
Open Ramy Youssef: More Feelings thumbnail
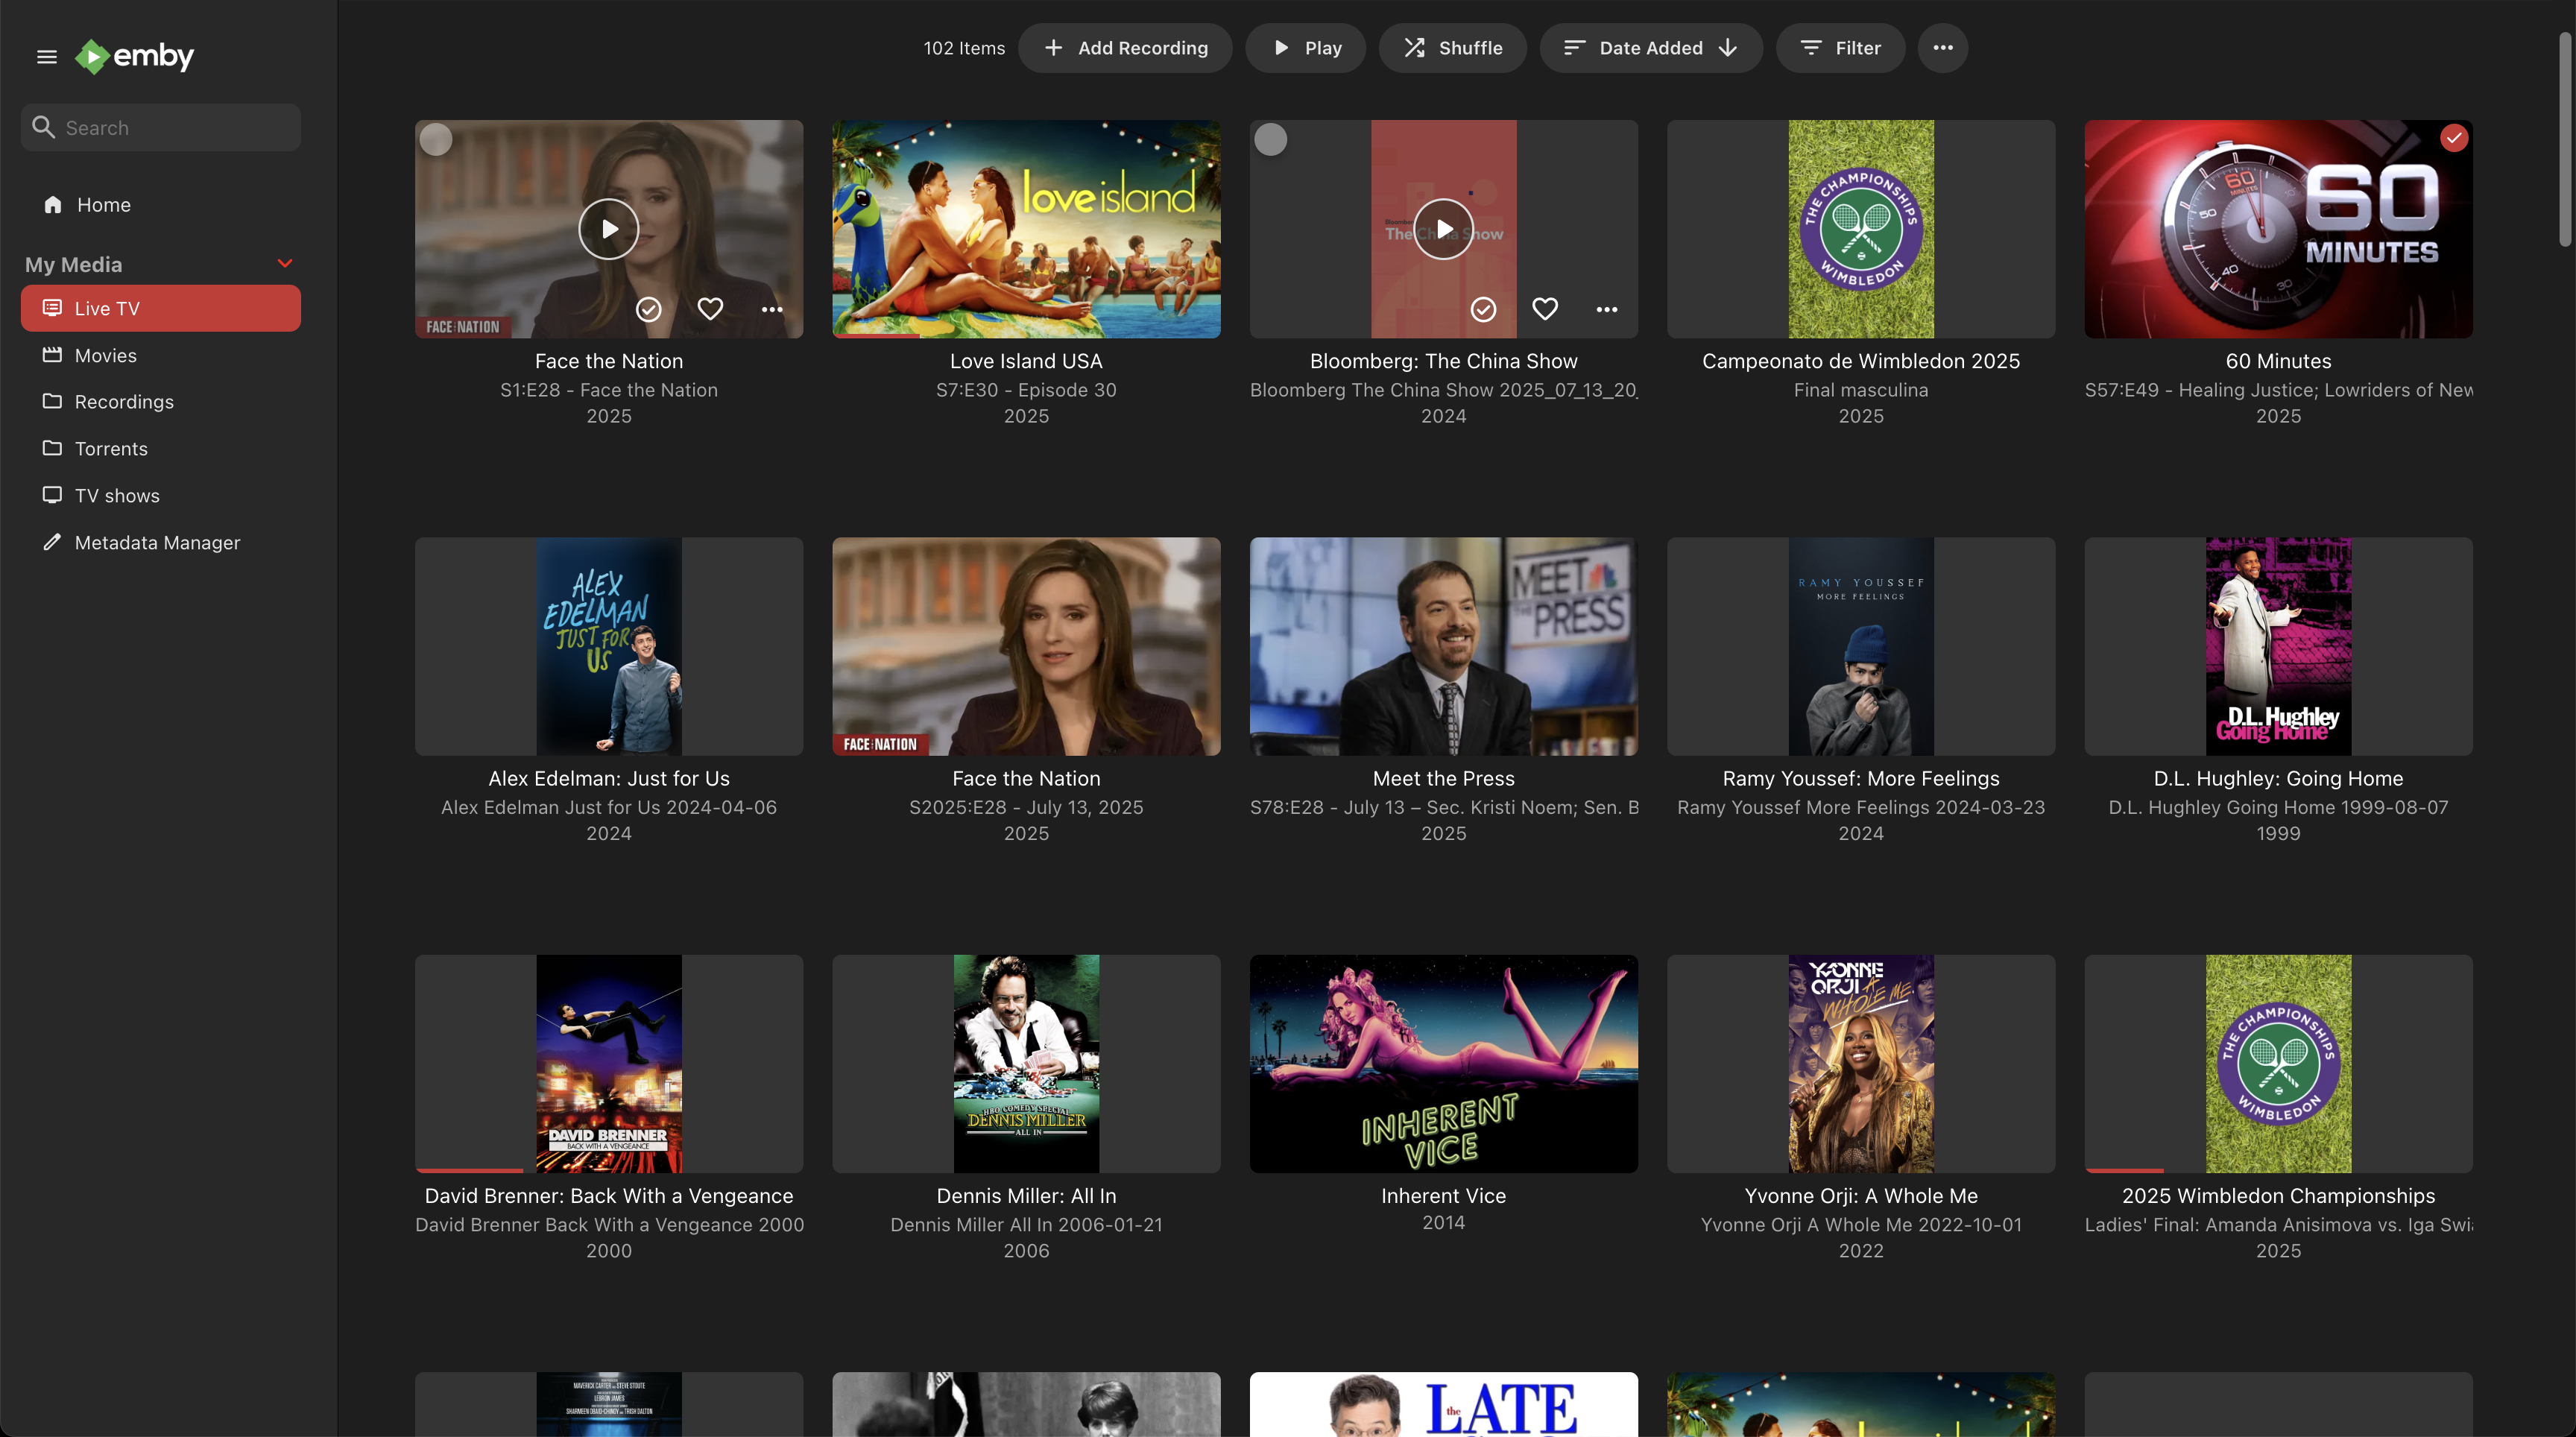(1861, 646)
